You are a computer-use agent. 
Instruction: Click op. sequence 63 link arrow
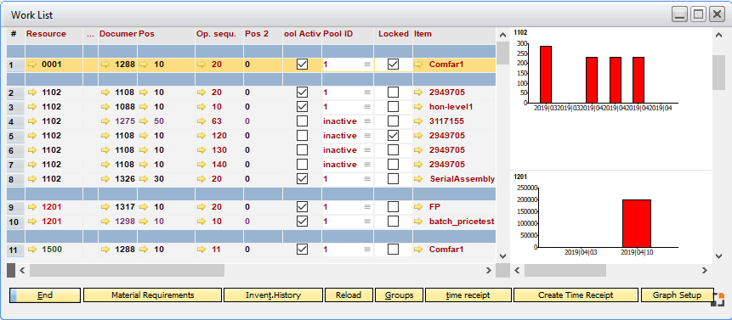tap(201, 121)
